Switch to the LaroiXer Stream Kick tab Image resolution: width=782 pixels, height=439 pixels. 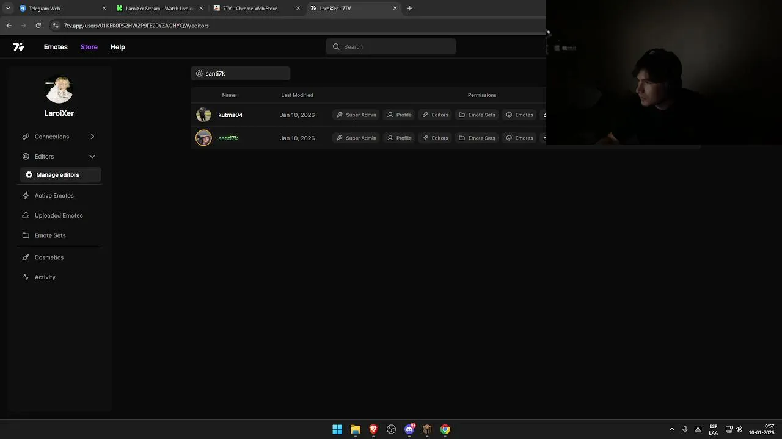click(159, 9)
